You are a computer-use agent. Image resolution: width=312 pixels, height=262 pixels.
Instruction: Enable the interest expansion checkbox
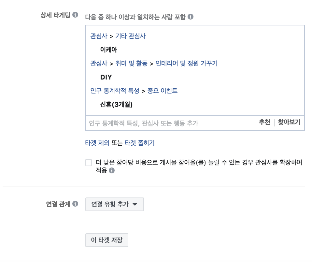pos(88,162)
